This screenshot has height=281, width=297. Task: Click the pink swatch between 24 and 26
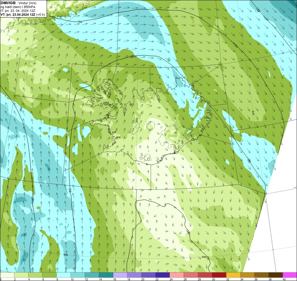177,275
